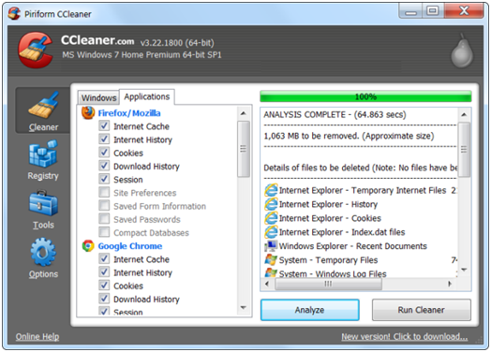
Task: Click the application list scrollbar thumb
Action: coord(244,149)
